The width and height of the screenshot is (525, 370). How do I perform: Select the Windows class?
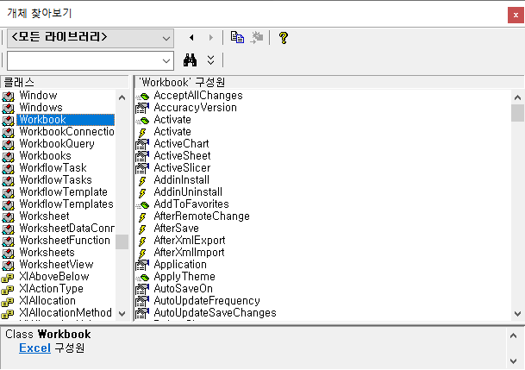41,108
